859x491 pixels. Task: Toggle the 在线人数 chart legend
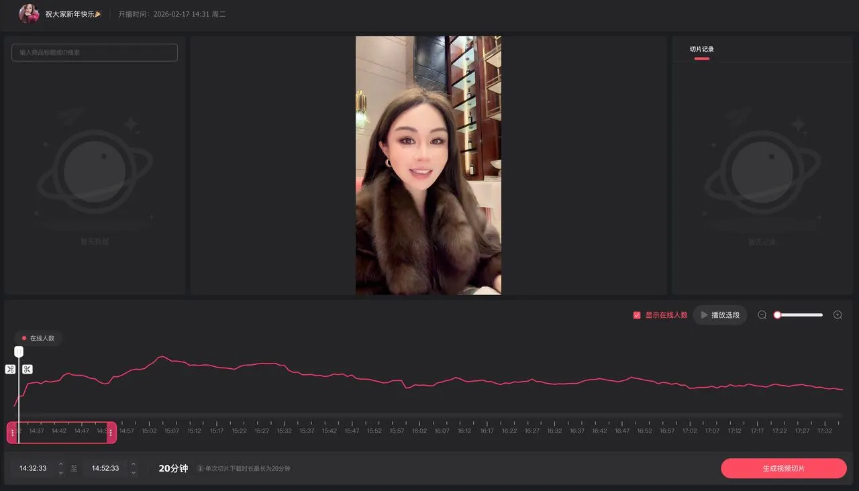38,338
